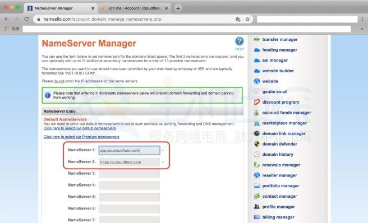This screenshot has width=368, height=223.
Task: Open a new browser tab
Action: (x=178, y=8)
